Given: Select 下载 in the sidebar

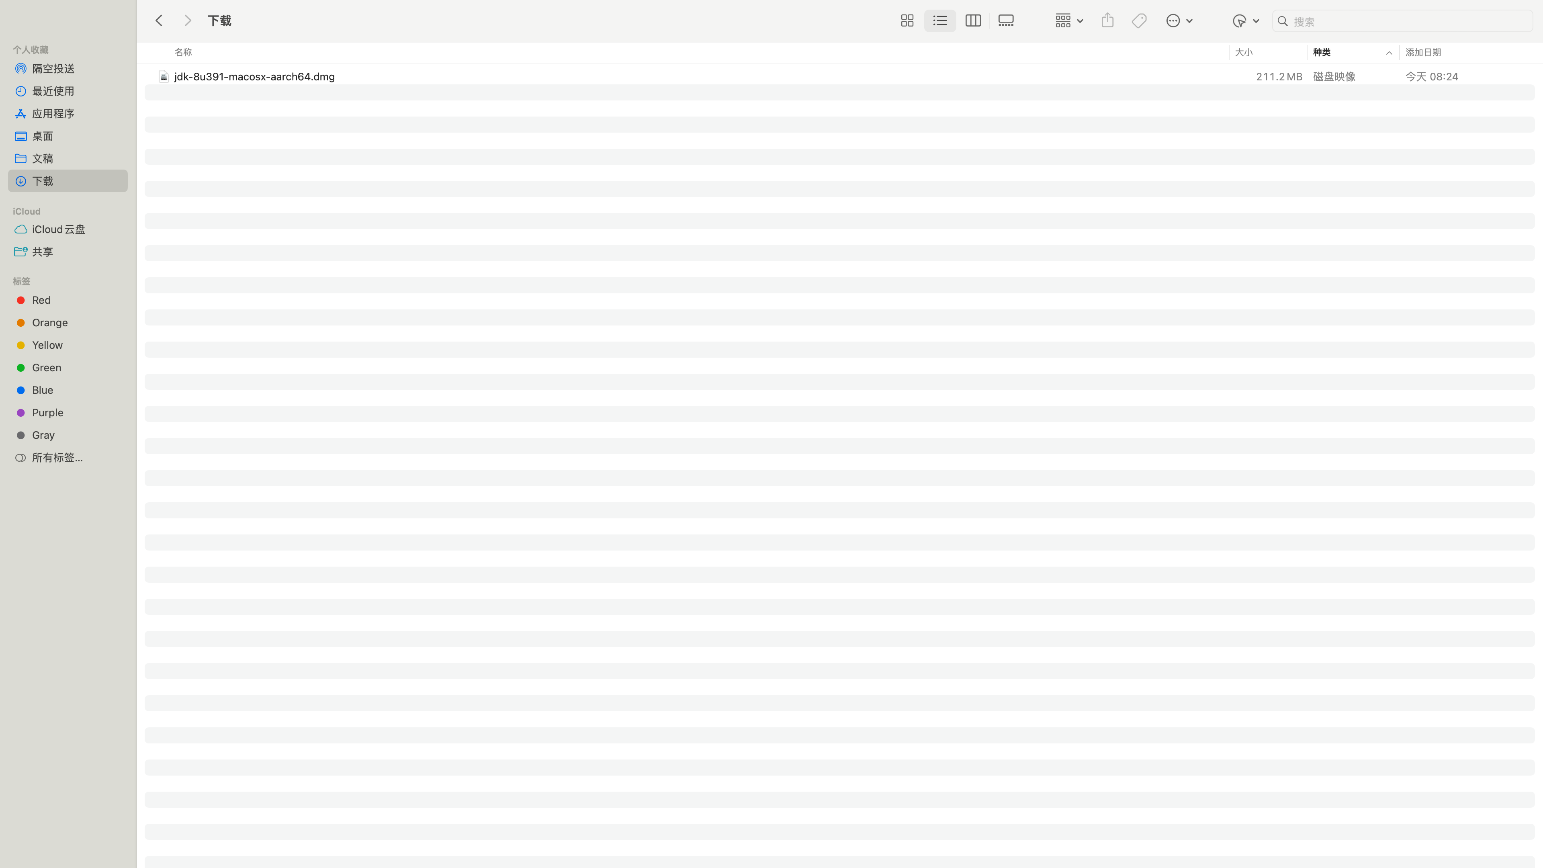Looking at the screenshot, I should click(68, 181).
